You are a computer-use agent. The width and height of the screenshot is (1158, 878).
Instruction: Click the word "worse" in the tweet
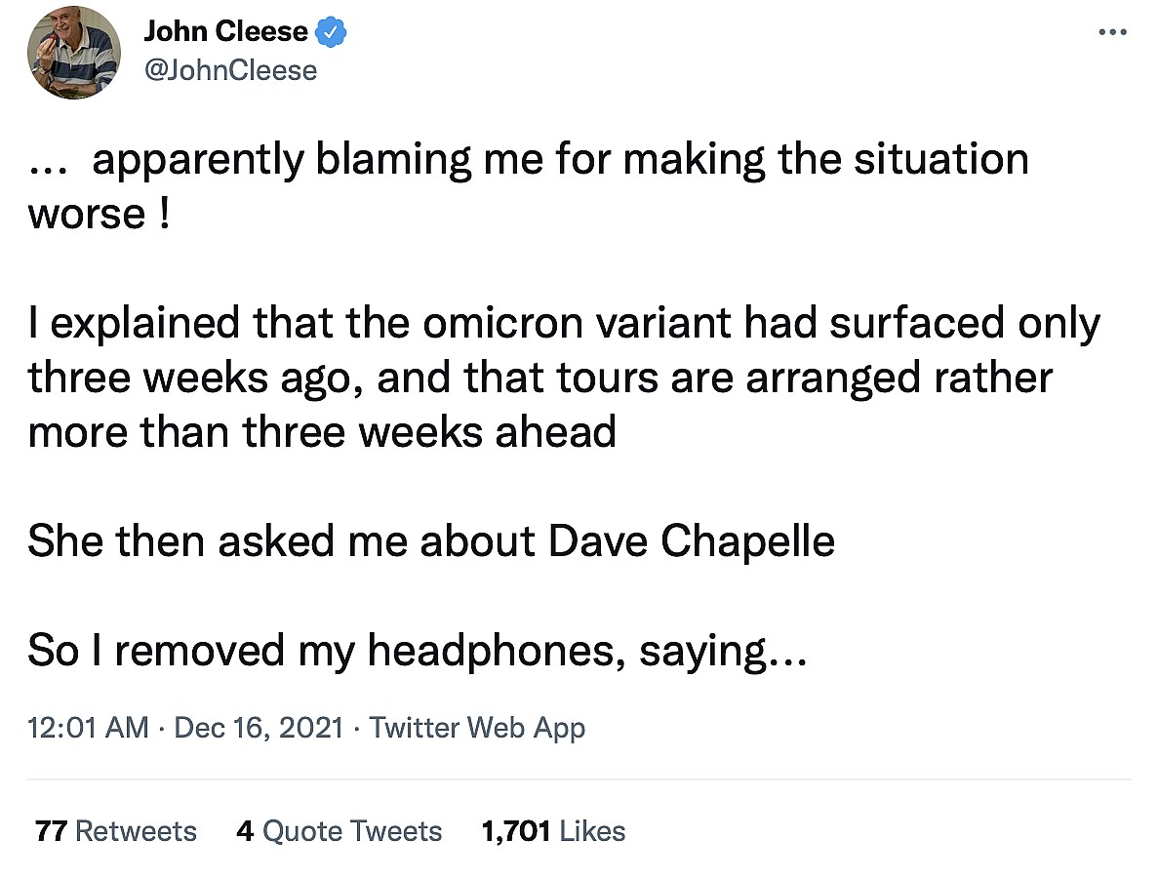pyautogui.click(x=86, y=214)
